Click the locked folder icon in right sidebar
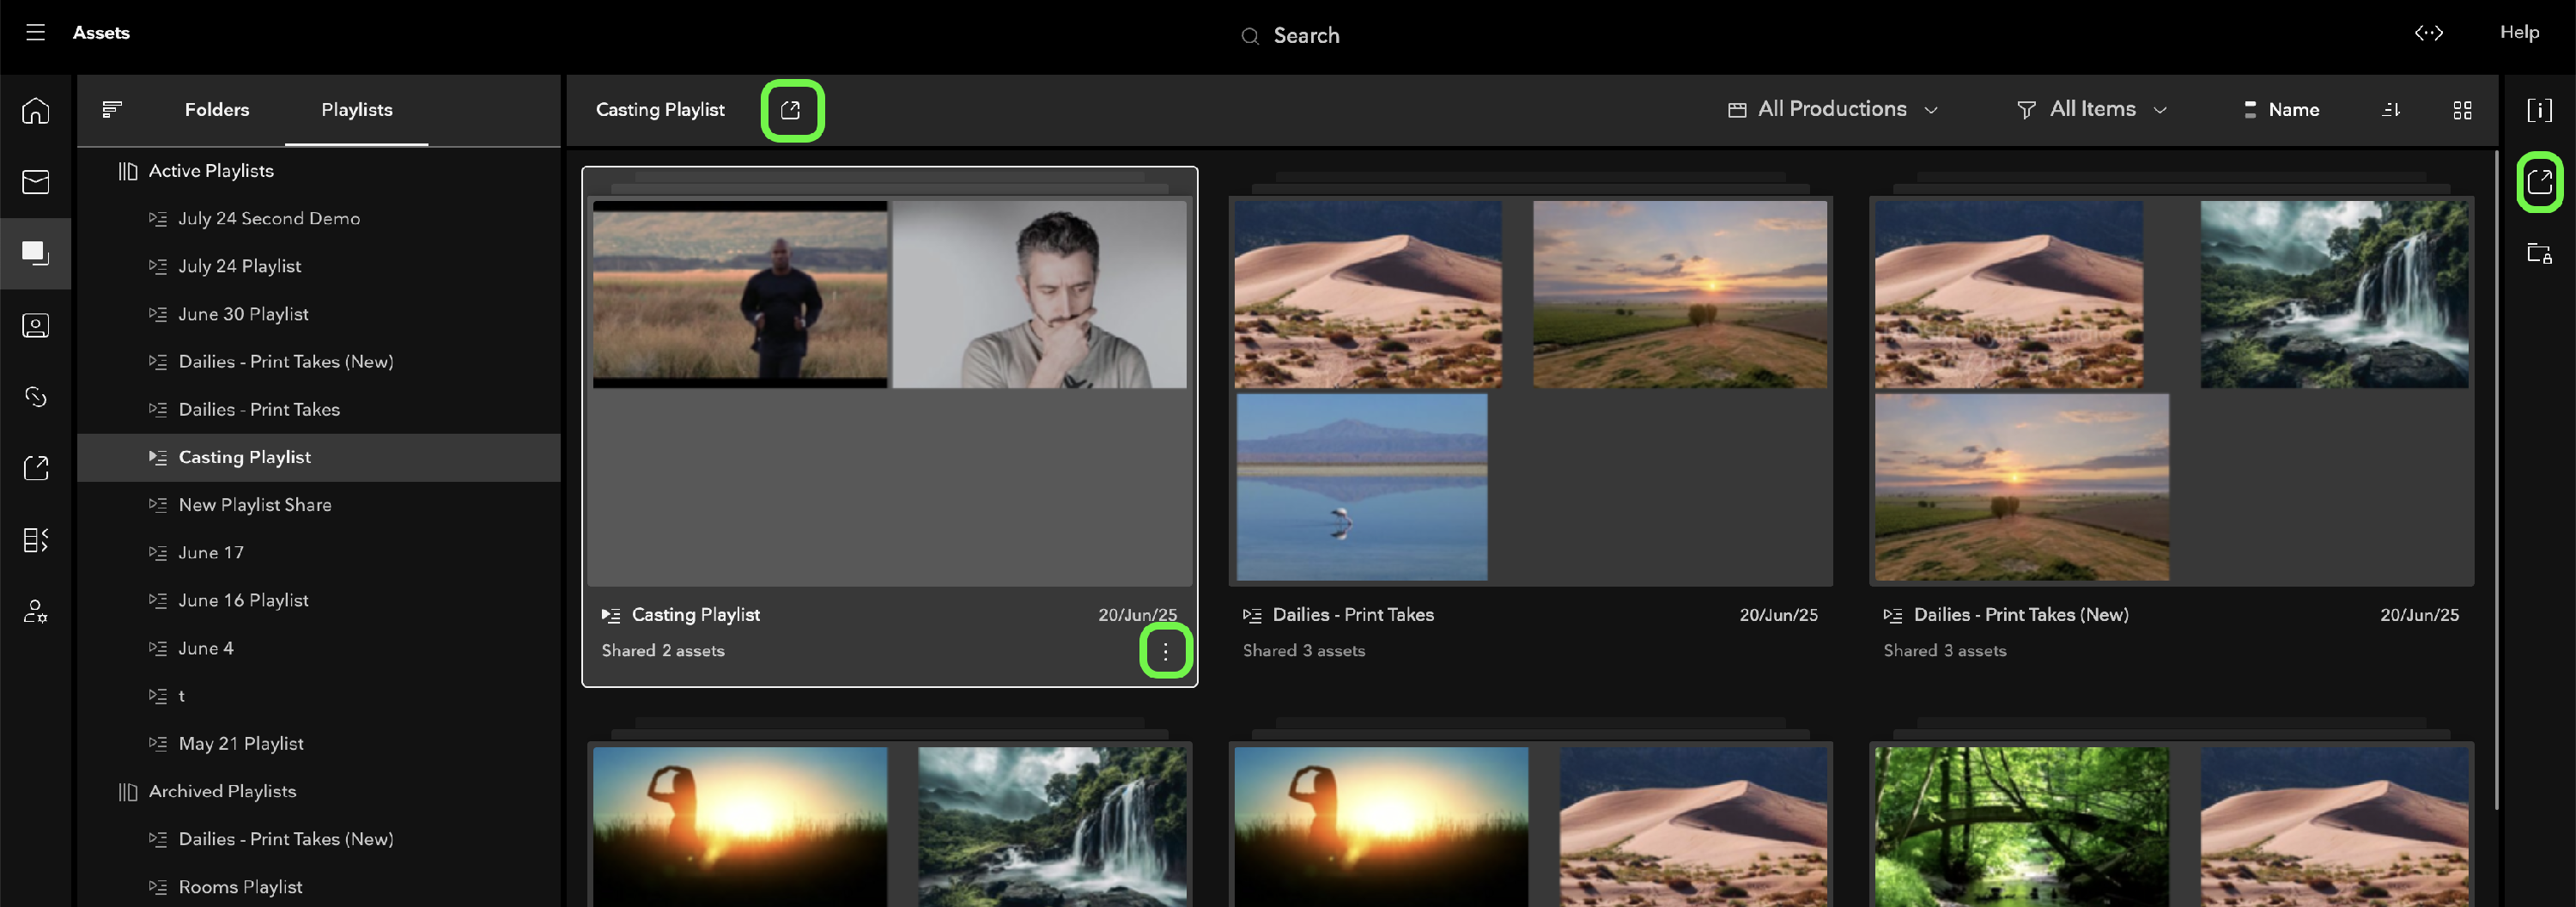2576x907 pixels. click(x=2539, y=253)
